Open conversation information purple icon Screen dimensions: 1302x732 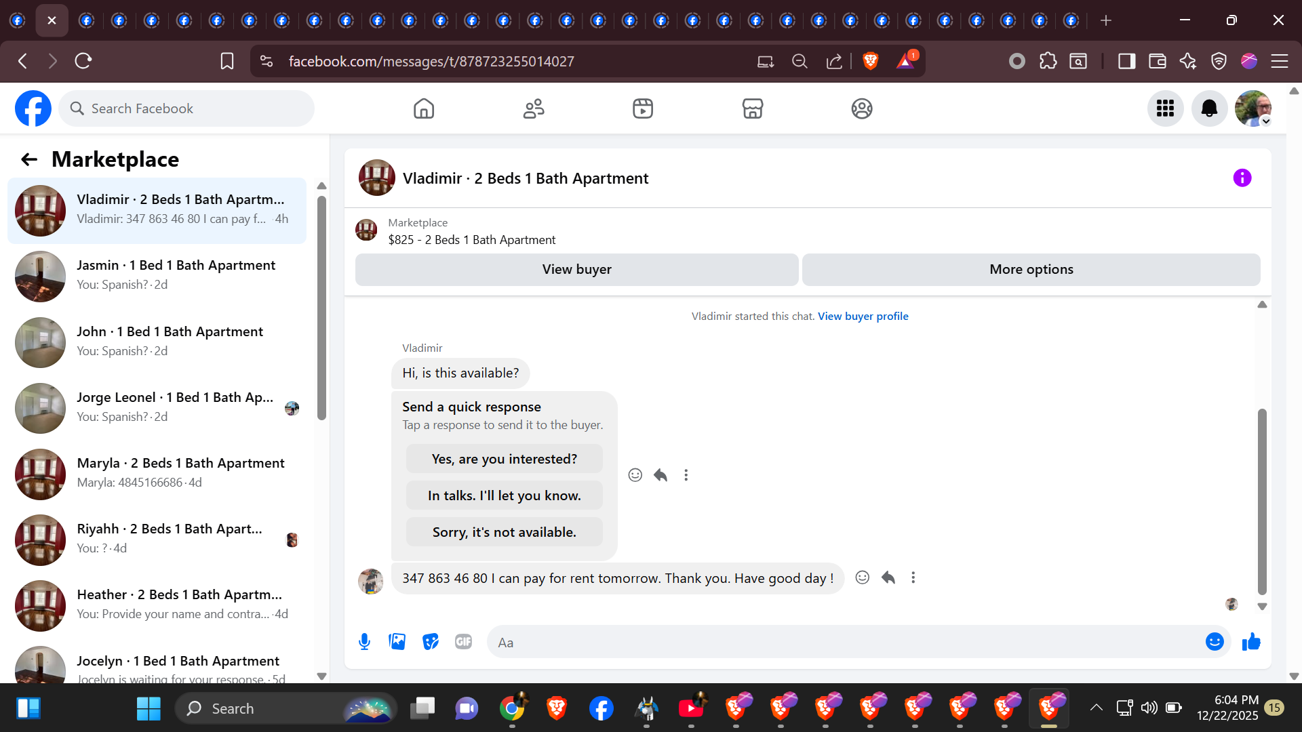(1242, 178)
